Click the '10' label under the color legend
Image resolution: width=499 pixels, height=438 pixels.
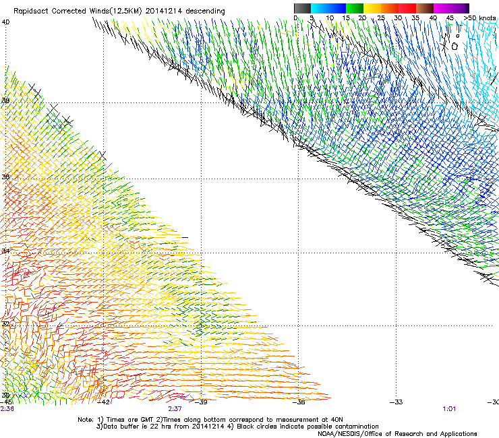[x=330, y=18]
